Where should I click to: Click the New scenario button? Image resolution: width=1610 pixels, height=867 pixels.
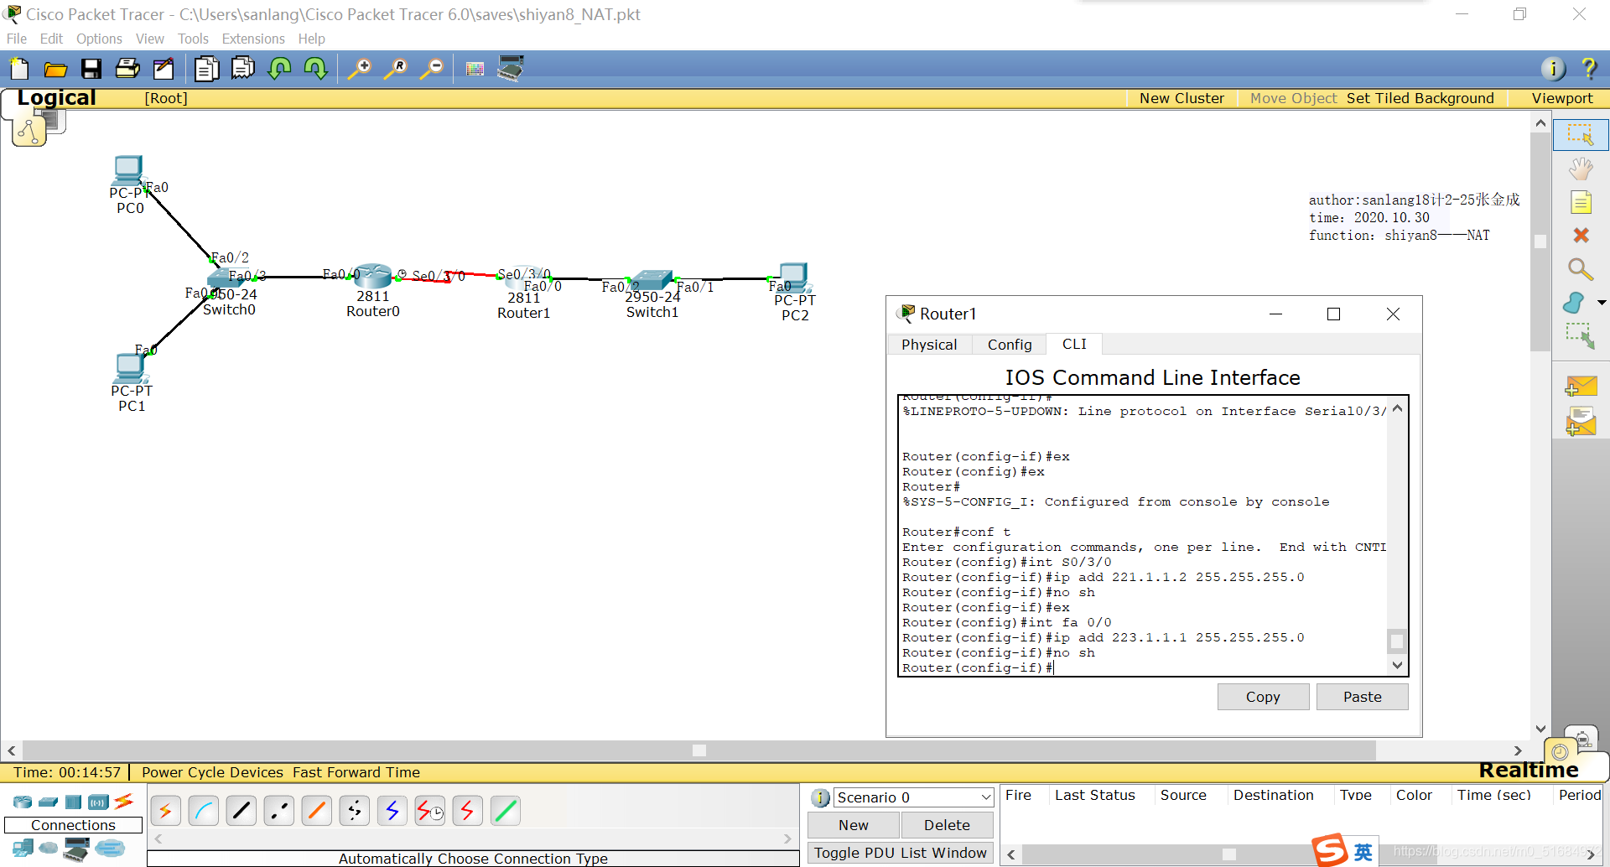coord(854,825)
